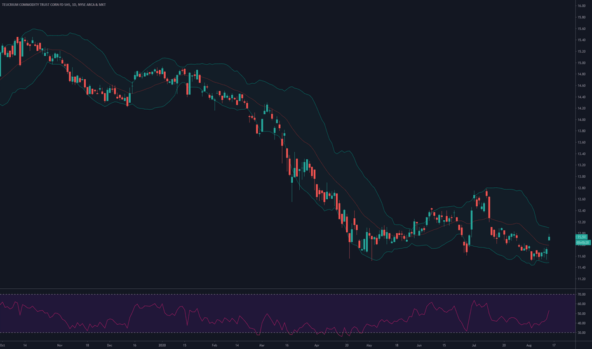Click the Jul label on the time axis
Viewport: 592px width, 349px height.
coord(474,345)
